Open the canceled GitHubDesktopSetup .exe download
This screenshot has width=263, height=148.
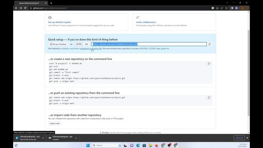click(61, 138)
